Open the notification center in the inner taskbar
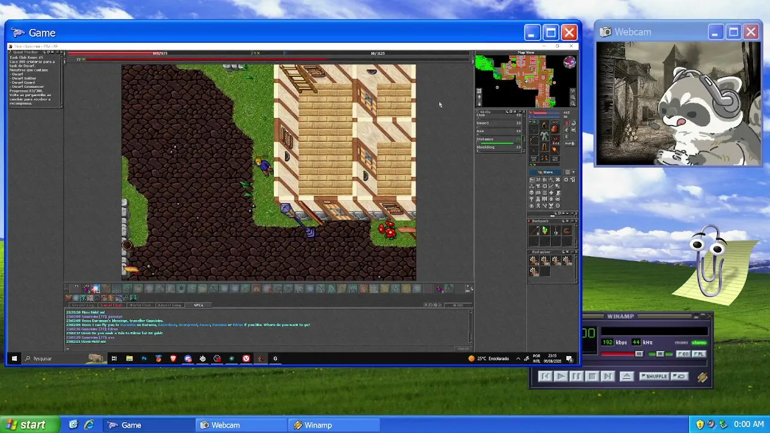The height and width of the screenshot is (433, 770). [569, 358]
